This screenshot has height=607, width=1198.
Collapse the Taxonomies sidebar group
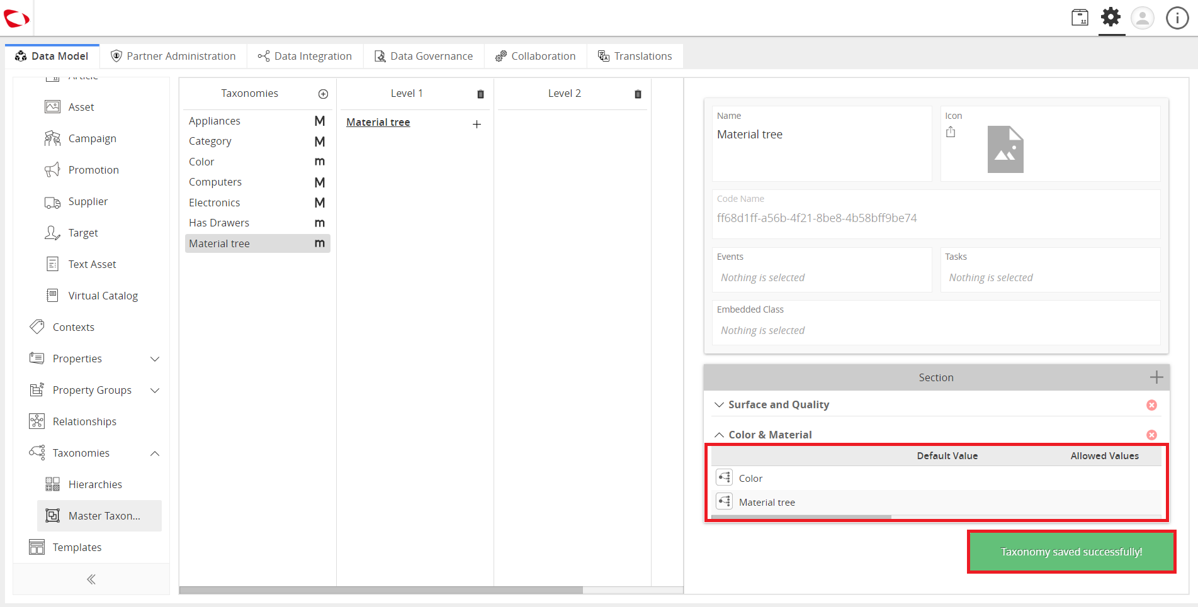coord(155,454)
